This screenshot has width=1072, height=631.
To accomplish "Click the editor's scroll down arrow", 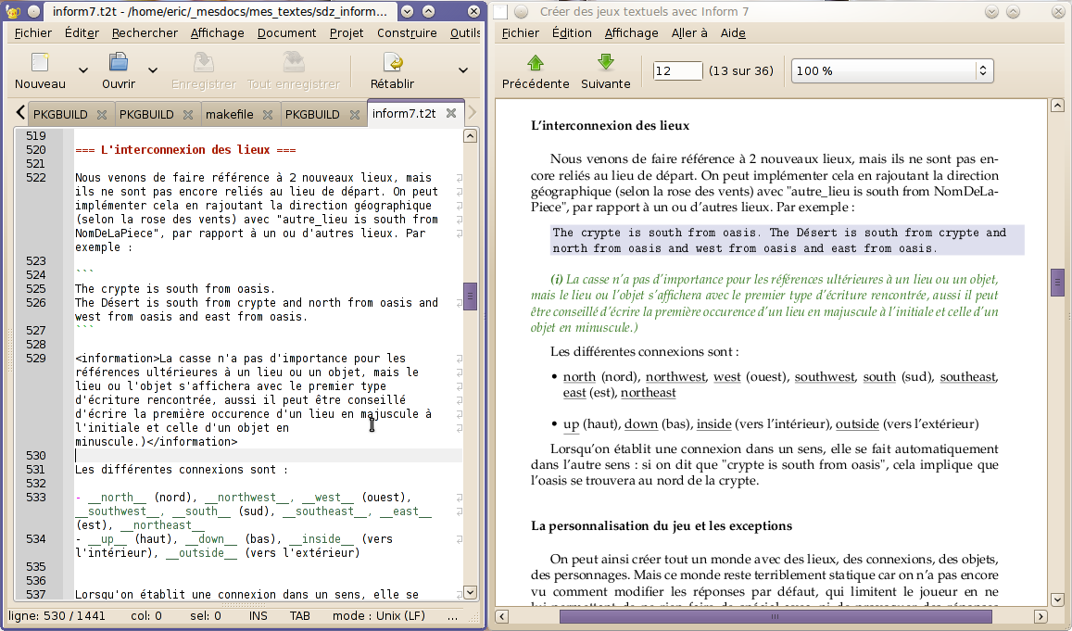I will 469,592.
